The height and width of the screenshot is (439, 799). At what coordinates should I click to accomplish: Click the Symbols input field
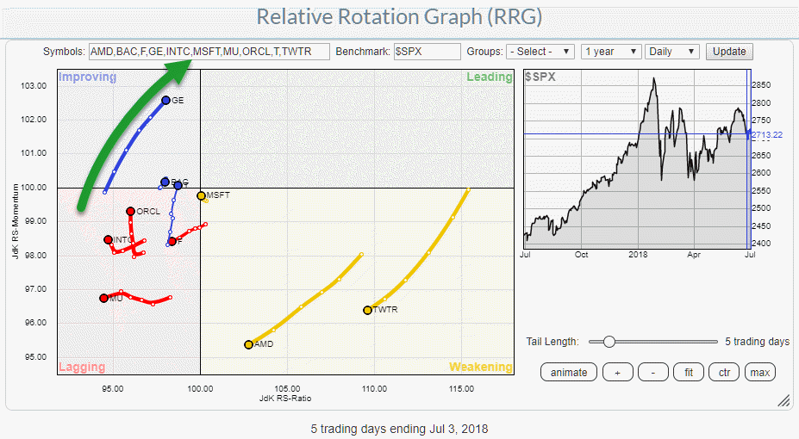209,52
